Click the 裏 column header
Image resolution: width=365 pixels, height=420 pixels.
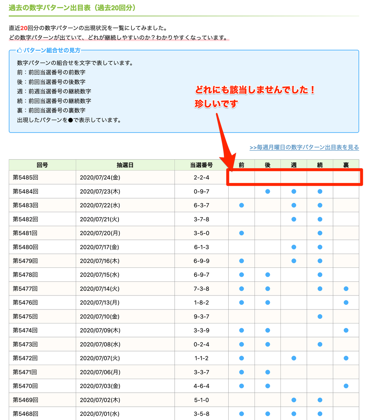coord(346,165)
